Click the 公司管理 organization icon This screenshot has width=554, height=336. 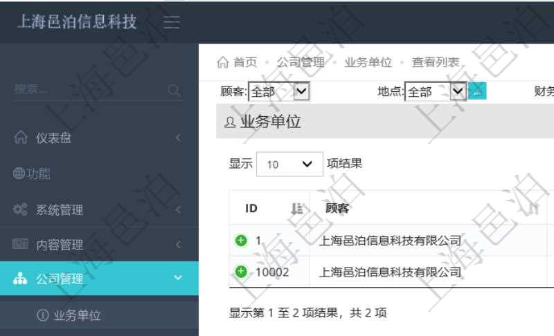coord(20,278)
